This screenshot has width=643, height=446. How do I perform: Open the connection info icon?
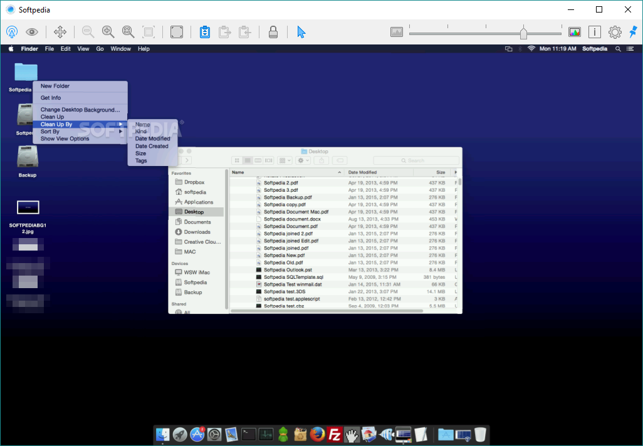point(595,31)
